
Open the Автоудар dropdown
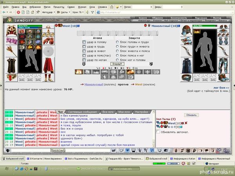pyautogui.click(x=49, y=12)
